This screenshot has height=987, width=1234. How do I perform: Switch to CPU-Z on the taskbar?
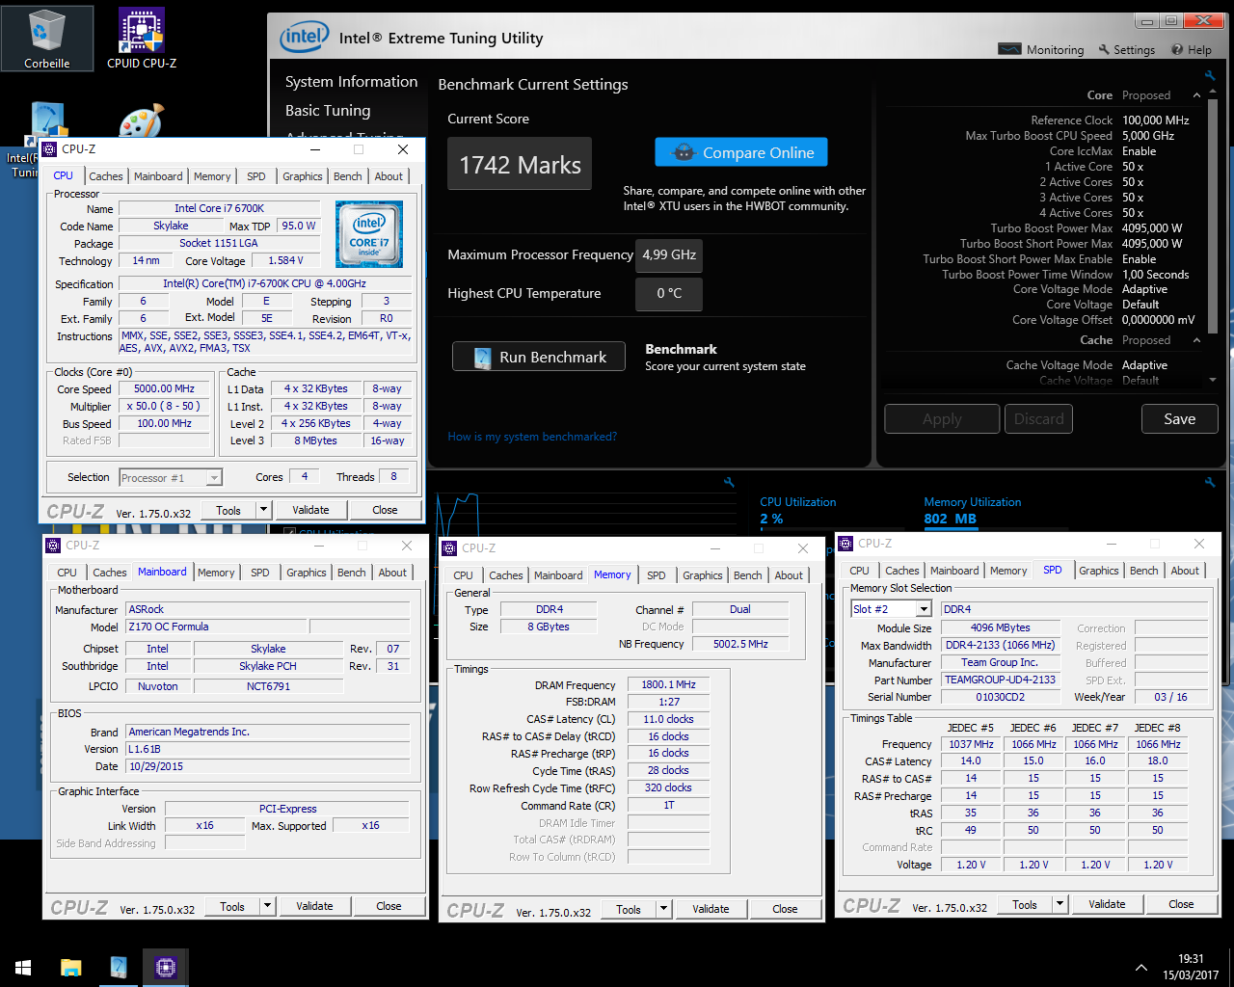coord(165,967)
